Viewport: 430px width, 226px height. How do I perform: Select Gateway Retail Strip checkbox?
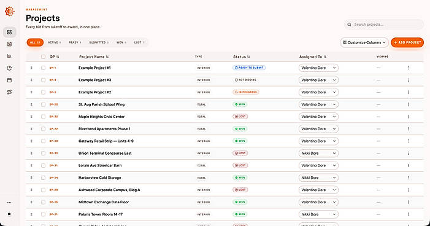coord(43,141)
